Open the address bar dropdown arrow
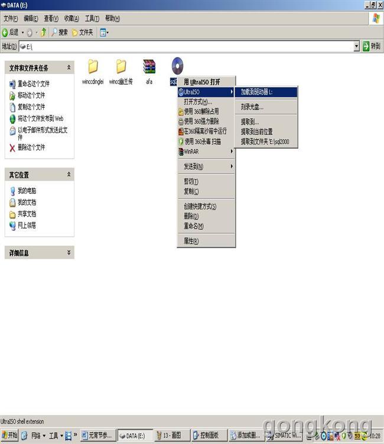 pyautogui.click(x=356, y=46)
